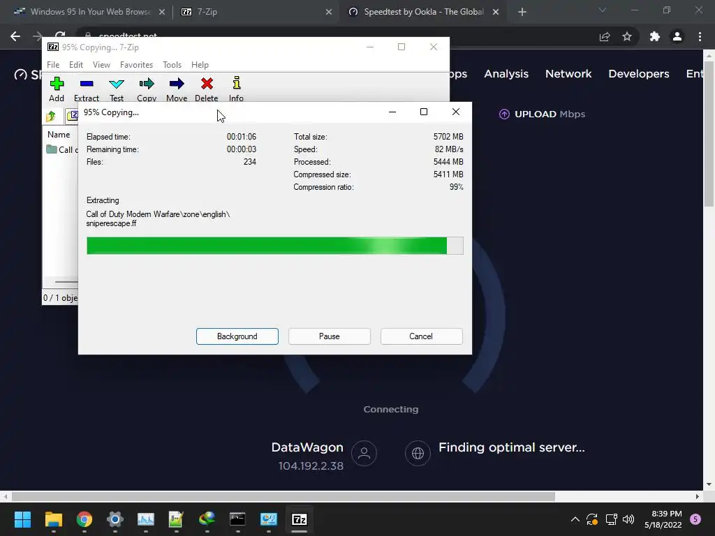The width and height of the screenshot is (715, 536).
Task: Click the Move toolbar icon in 7-Zip
Action: (177, 89)
